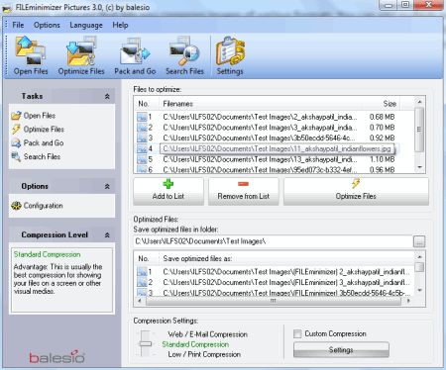Click the image icon of file row 5

pyautogui.click(x=142, y=159)
